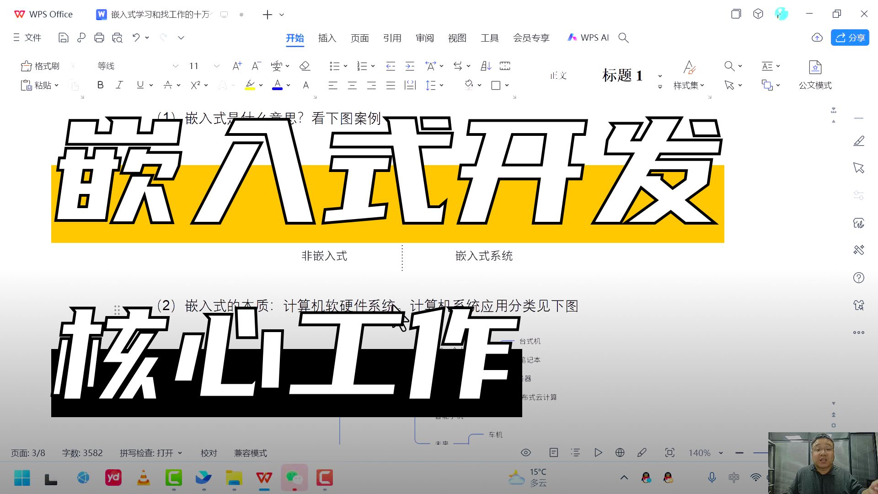Expand the paste 粘贴 dropdown arrow

click(57, 86)
